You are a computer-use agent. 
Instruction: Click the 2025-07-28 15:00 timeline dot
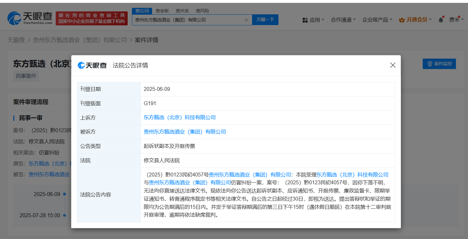coord(64,215)
